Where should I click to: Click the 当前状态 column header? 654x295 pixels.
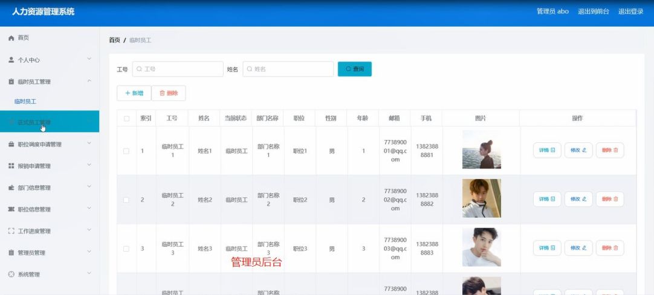236,118
